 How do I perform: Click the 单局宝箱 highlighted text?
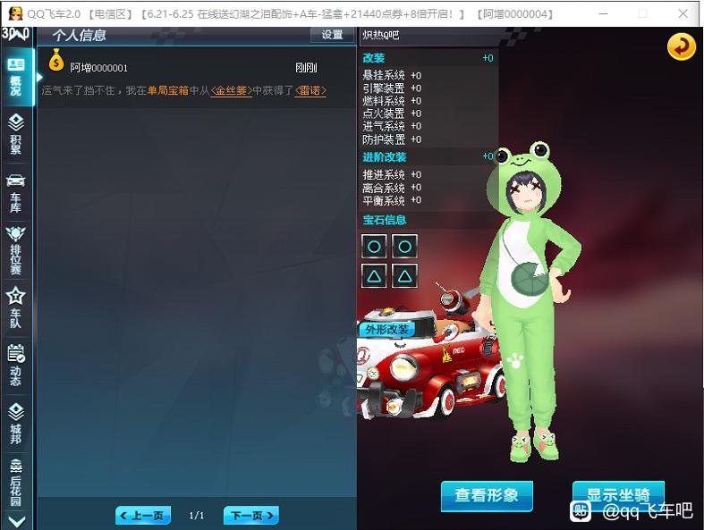pos(168,90)
